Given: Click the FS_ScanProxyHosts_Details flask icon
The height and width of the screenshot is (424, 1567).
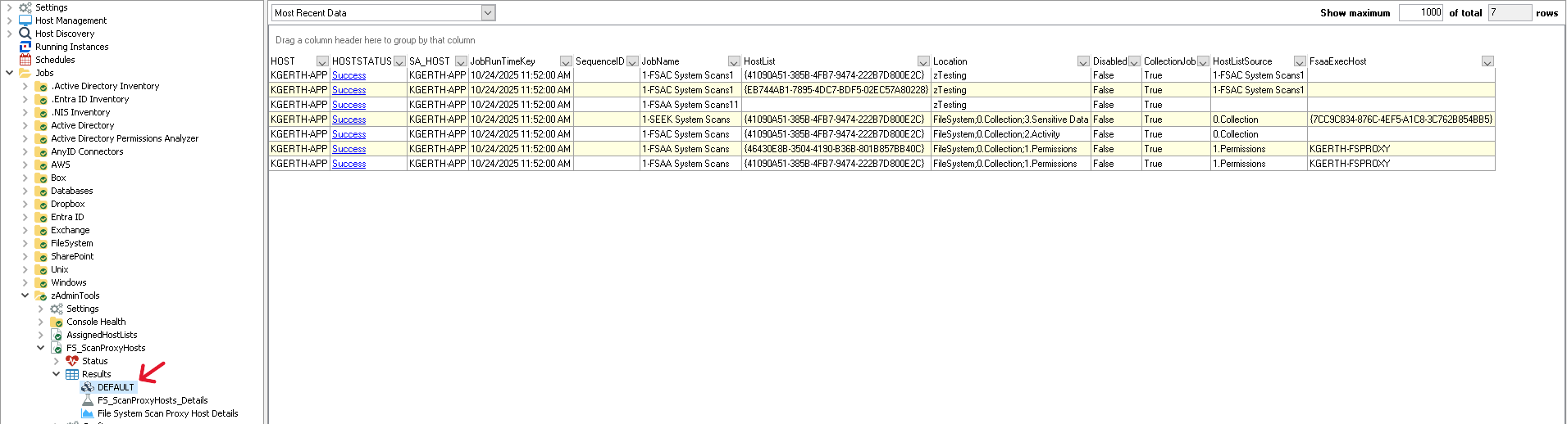Looking at the screenshot, I should 88,400.
